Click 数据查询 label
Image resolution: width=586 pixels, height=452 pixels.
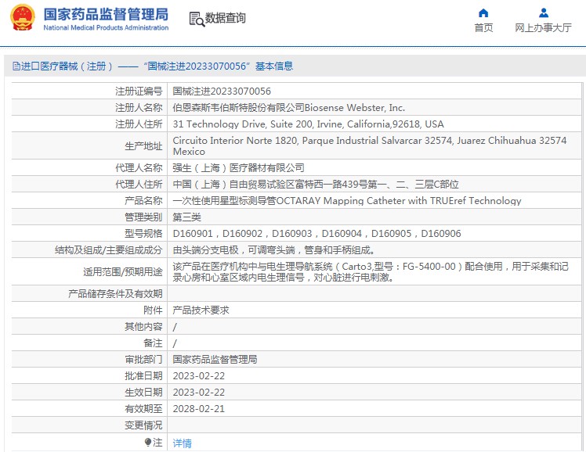[x=225, y=18]
